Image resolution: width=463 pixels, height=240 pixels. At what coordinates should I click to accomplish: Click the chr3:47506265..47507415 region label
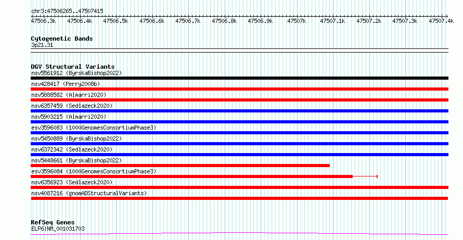click(x=67, y=11)
